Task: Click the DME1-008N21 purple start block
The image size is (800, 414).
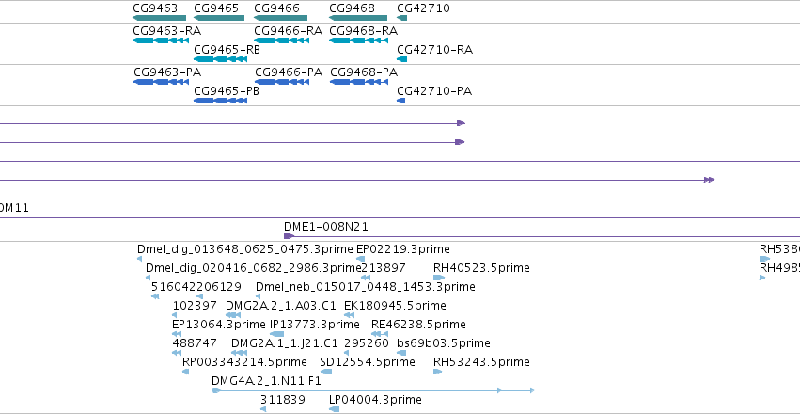Action: point(289,236)
